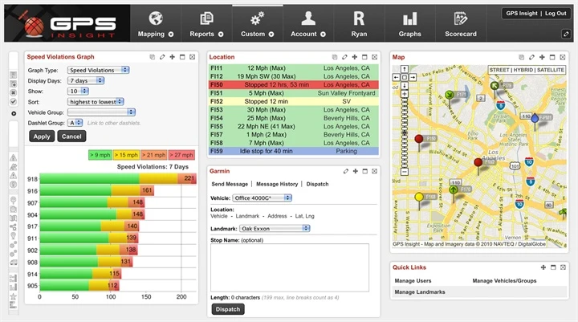
Task: Click in the Stop Name text area
Action: [290, 267]
